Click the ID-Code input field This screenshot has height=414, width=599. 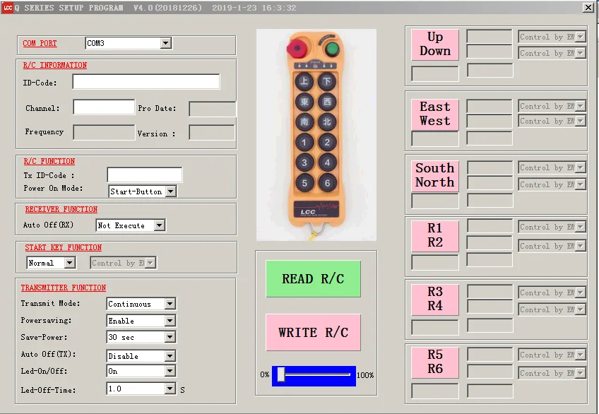coord(146,82)
